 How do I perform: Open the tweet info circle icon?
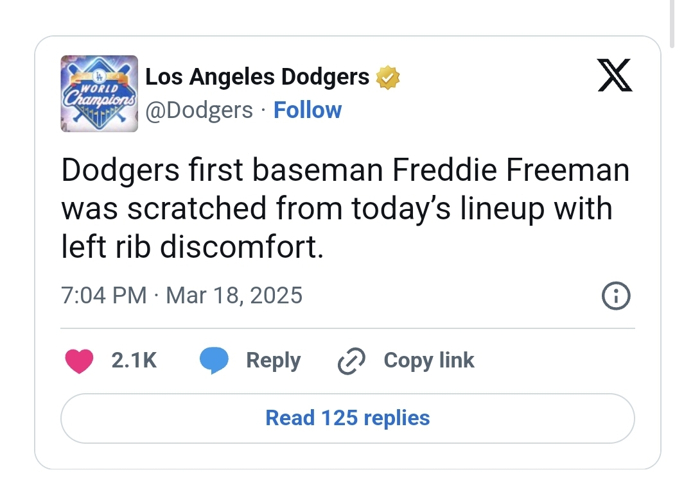pyautogui.click(x=615, y=296)
